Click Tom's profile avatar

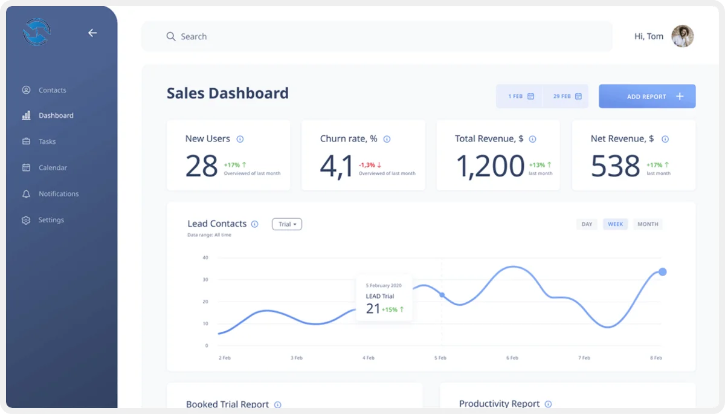(682, 36)
